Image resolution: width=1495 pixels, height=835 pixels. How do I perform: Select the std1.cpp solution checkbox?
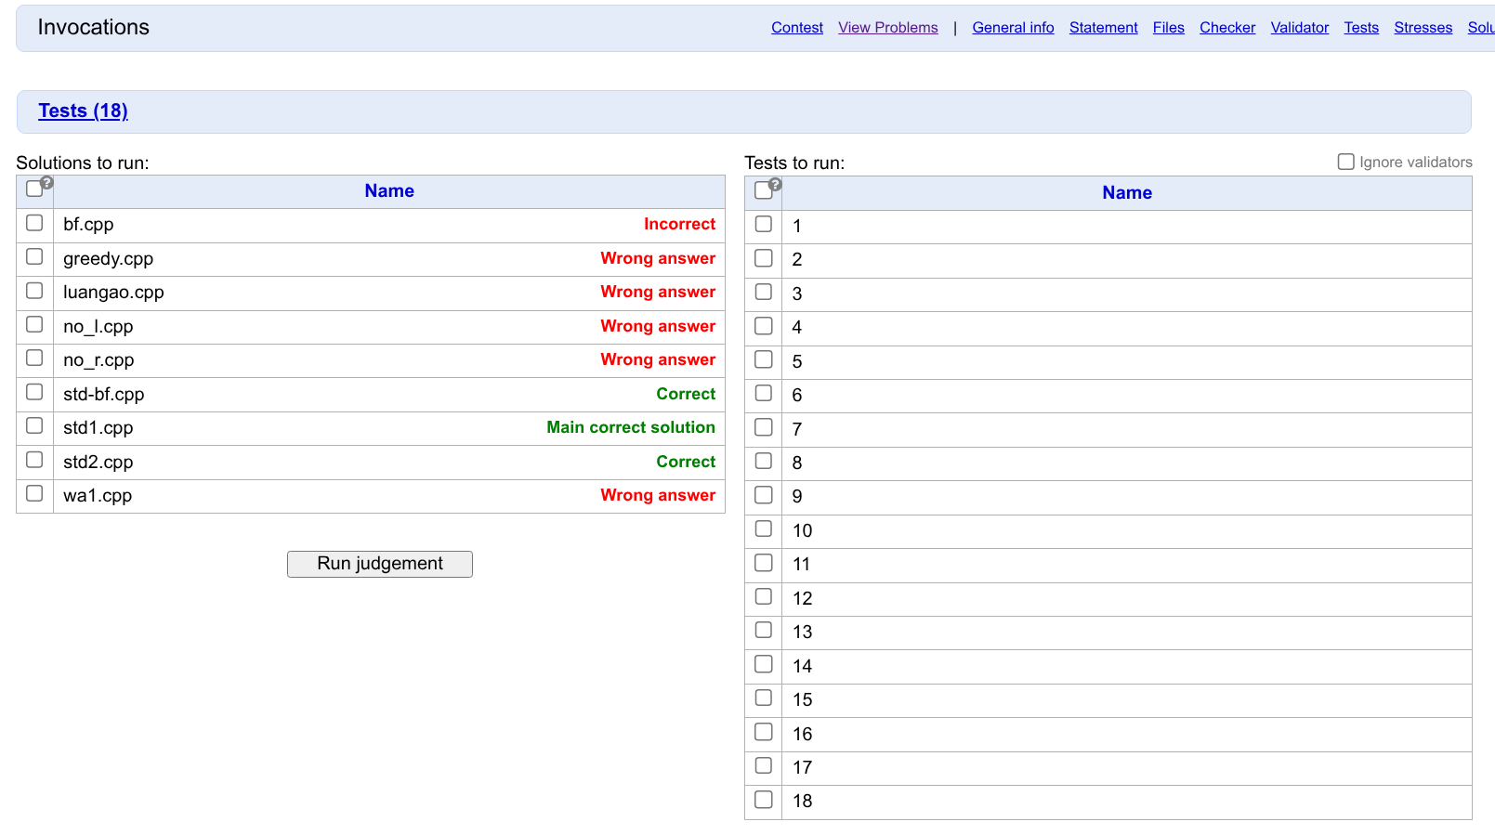coord(34,425)
